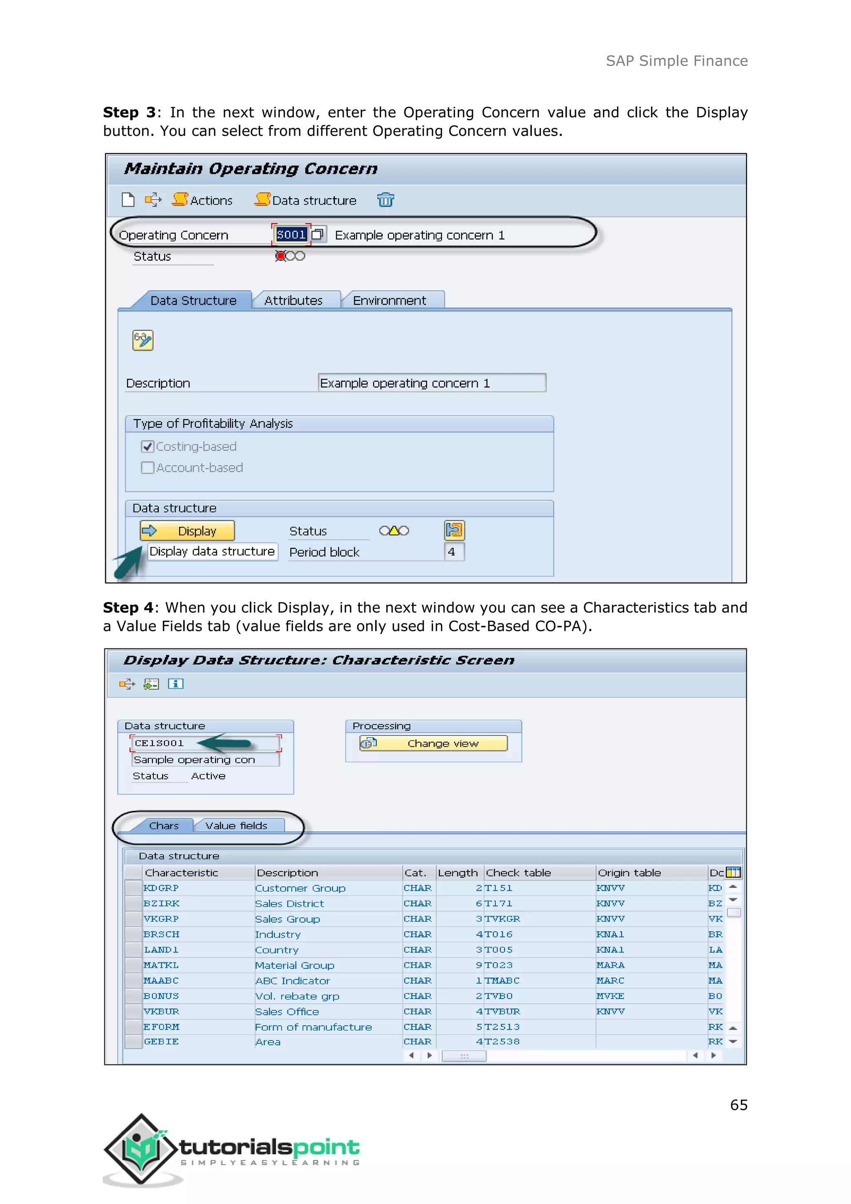Click the EFORM characteristic cell
This screenshot has height=1204, width=851.
[x=198, y=1027]
